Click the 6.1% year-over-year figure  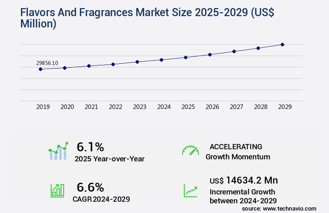click(90, 147)
